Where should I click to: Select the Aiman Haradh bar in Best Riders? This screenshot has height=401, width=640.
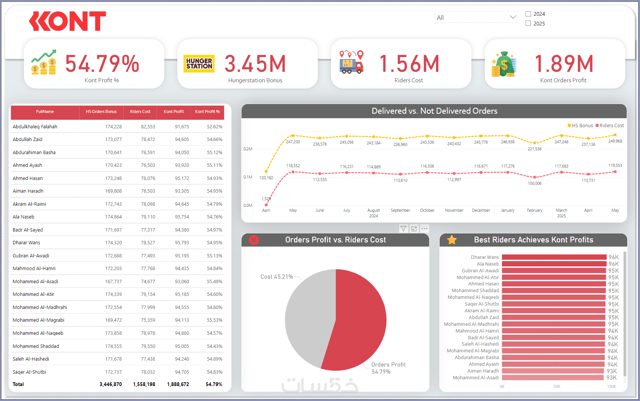click(x=553, y=371)
